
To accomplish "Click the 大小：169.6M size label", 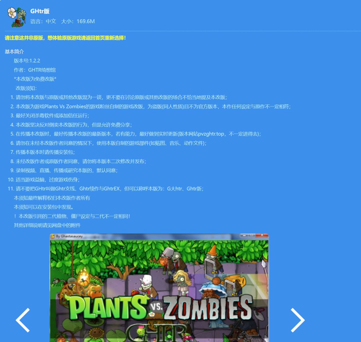I will [78, 21].
